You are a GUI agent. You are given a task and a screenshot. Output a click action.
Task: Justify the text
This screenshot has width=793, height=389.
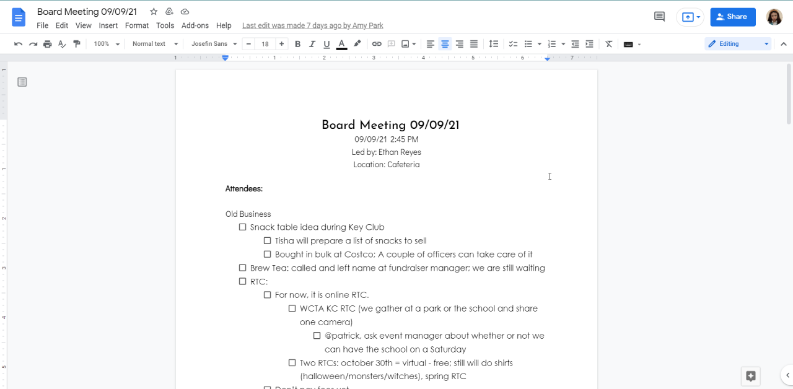(x=474, y=44)
